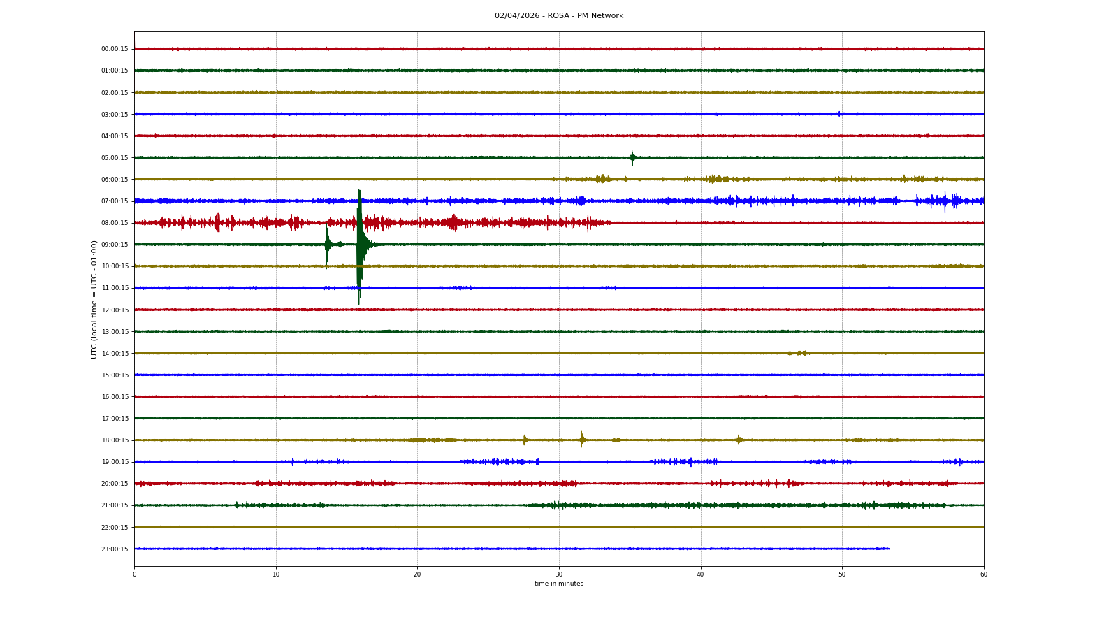Click the smaller spike before the main 09:00:15 event
This screenshot has width=1118, height=629.
tap(327, 245)
